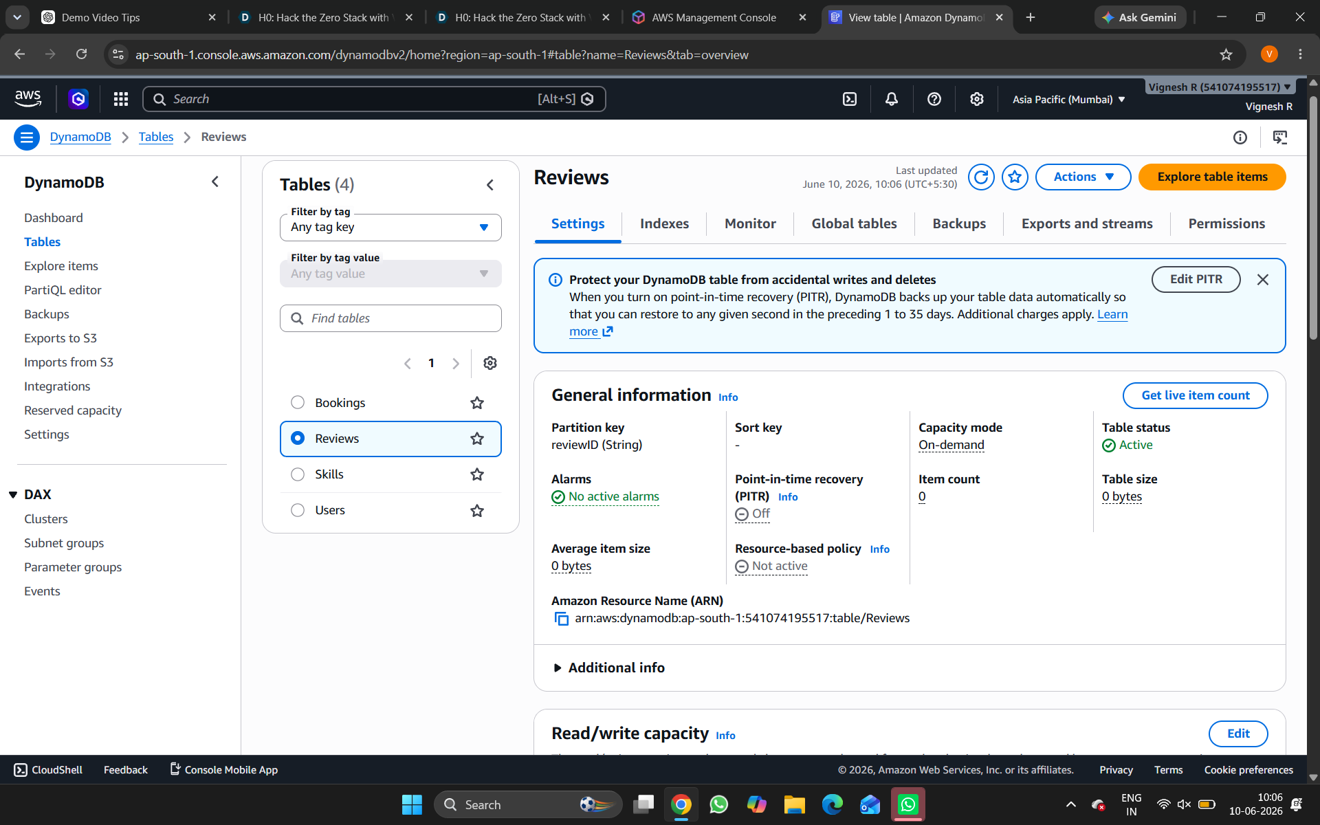Open CloudShell from the footer

click(48, 770)
